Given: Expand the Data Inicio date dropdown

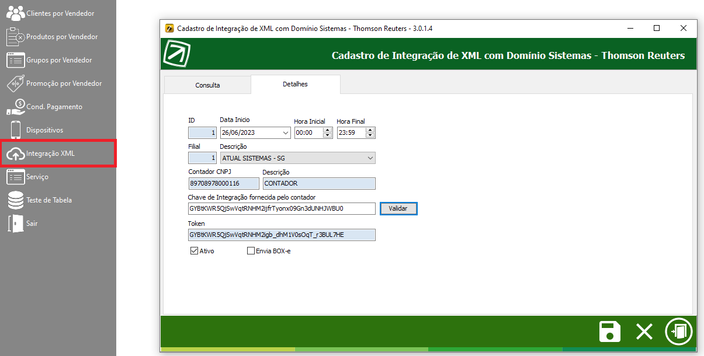Looking at the screenshot, I should point(285,132).
